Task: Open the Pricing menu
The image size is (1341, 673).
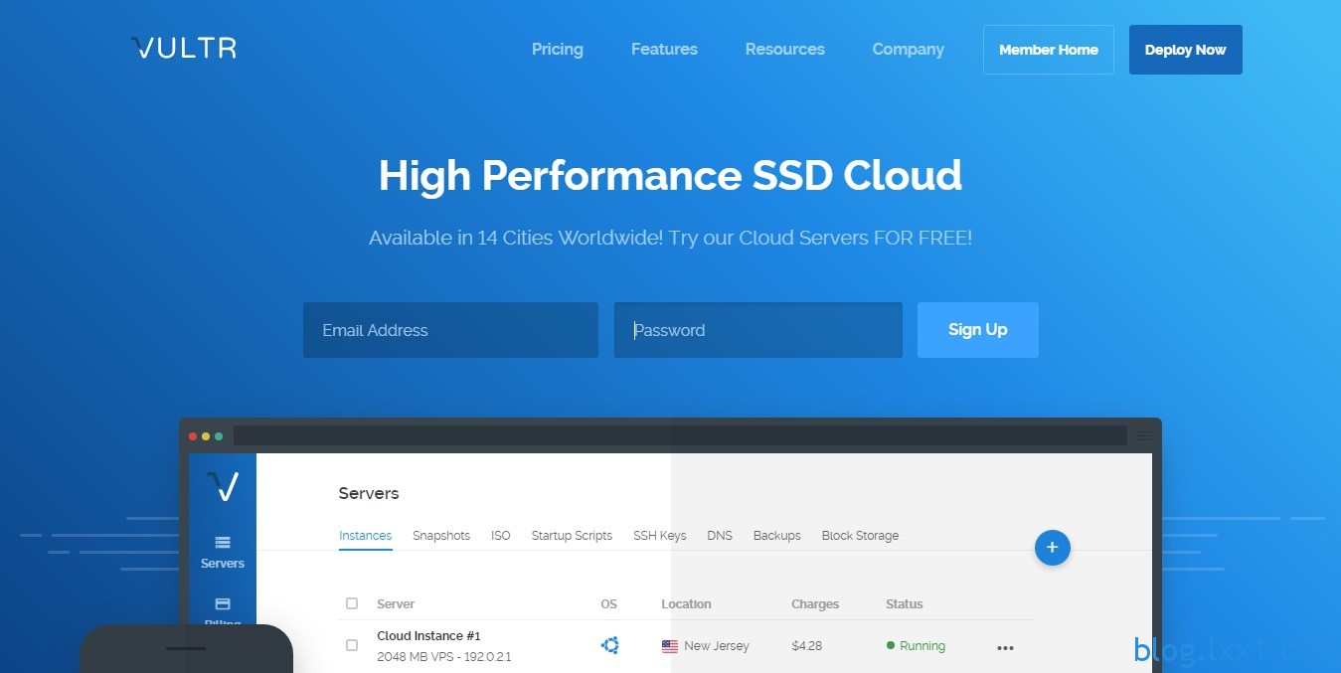Action: tap(558, 49)
